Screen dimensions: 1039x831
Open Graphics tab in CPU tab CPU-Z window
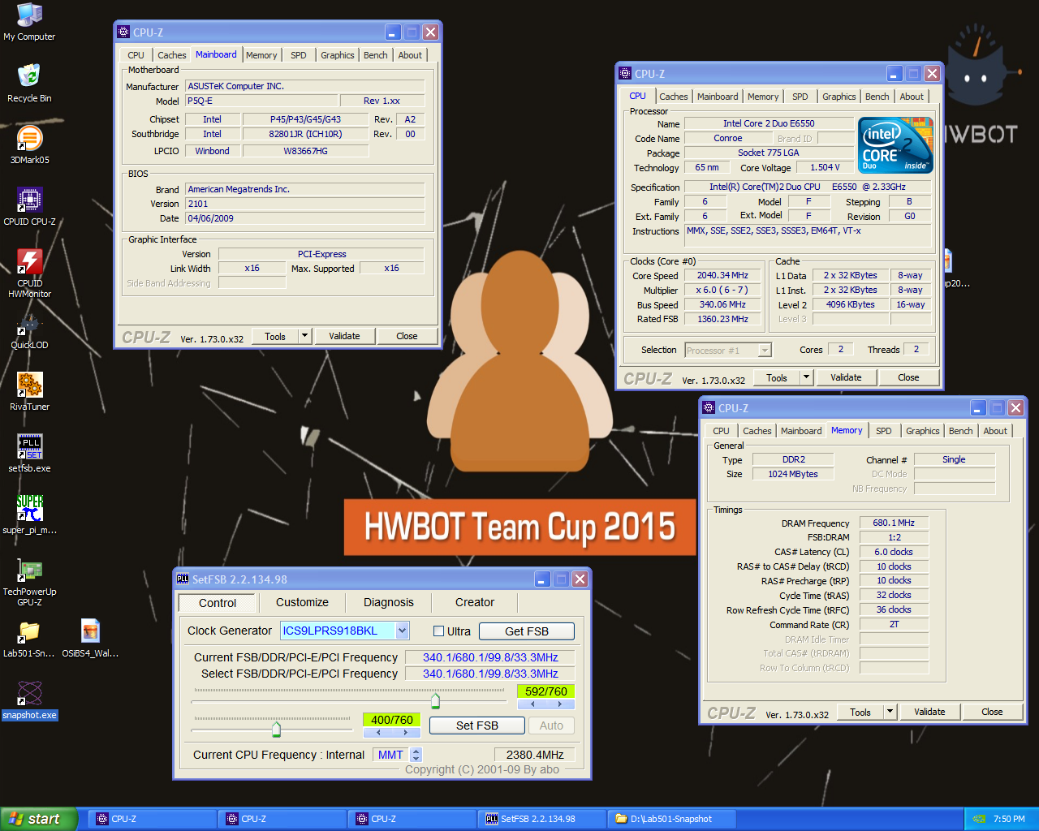(839, 97)
